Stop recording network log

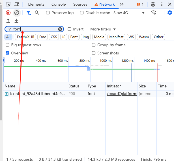click(x=8, y=13)
